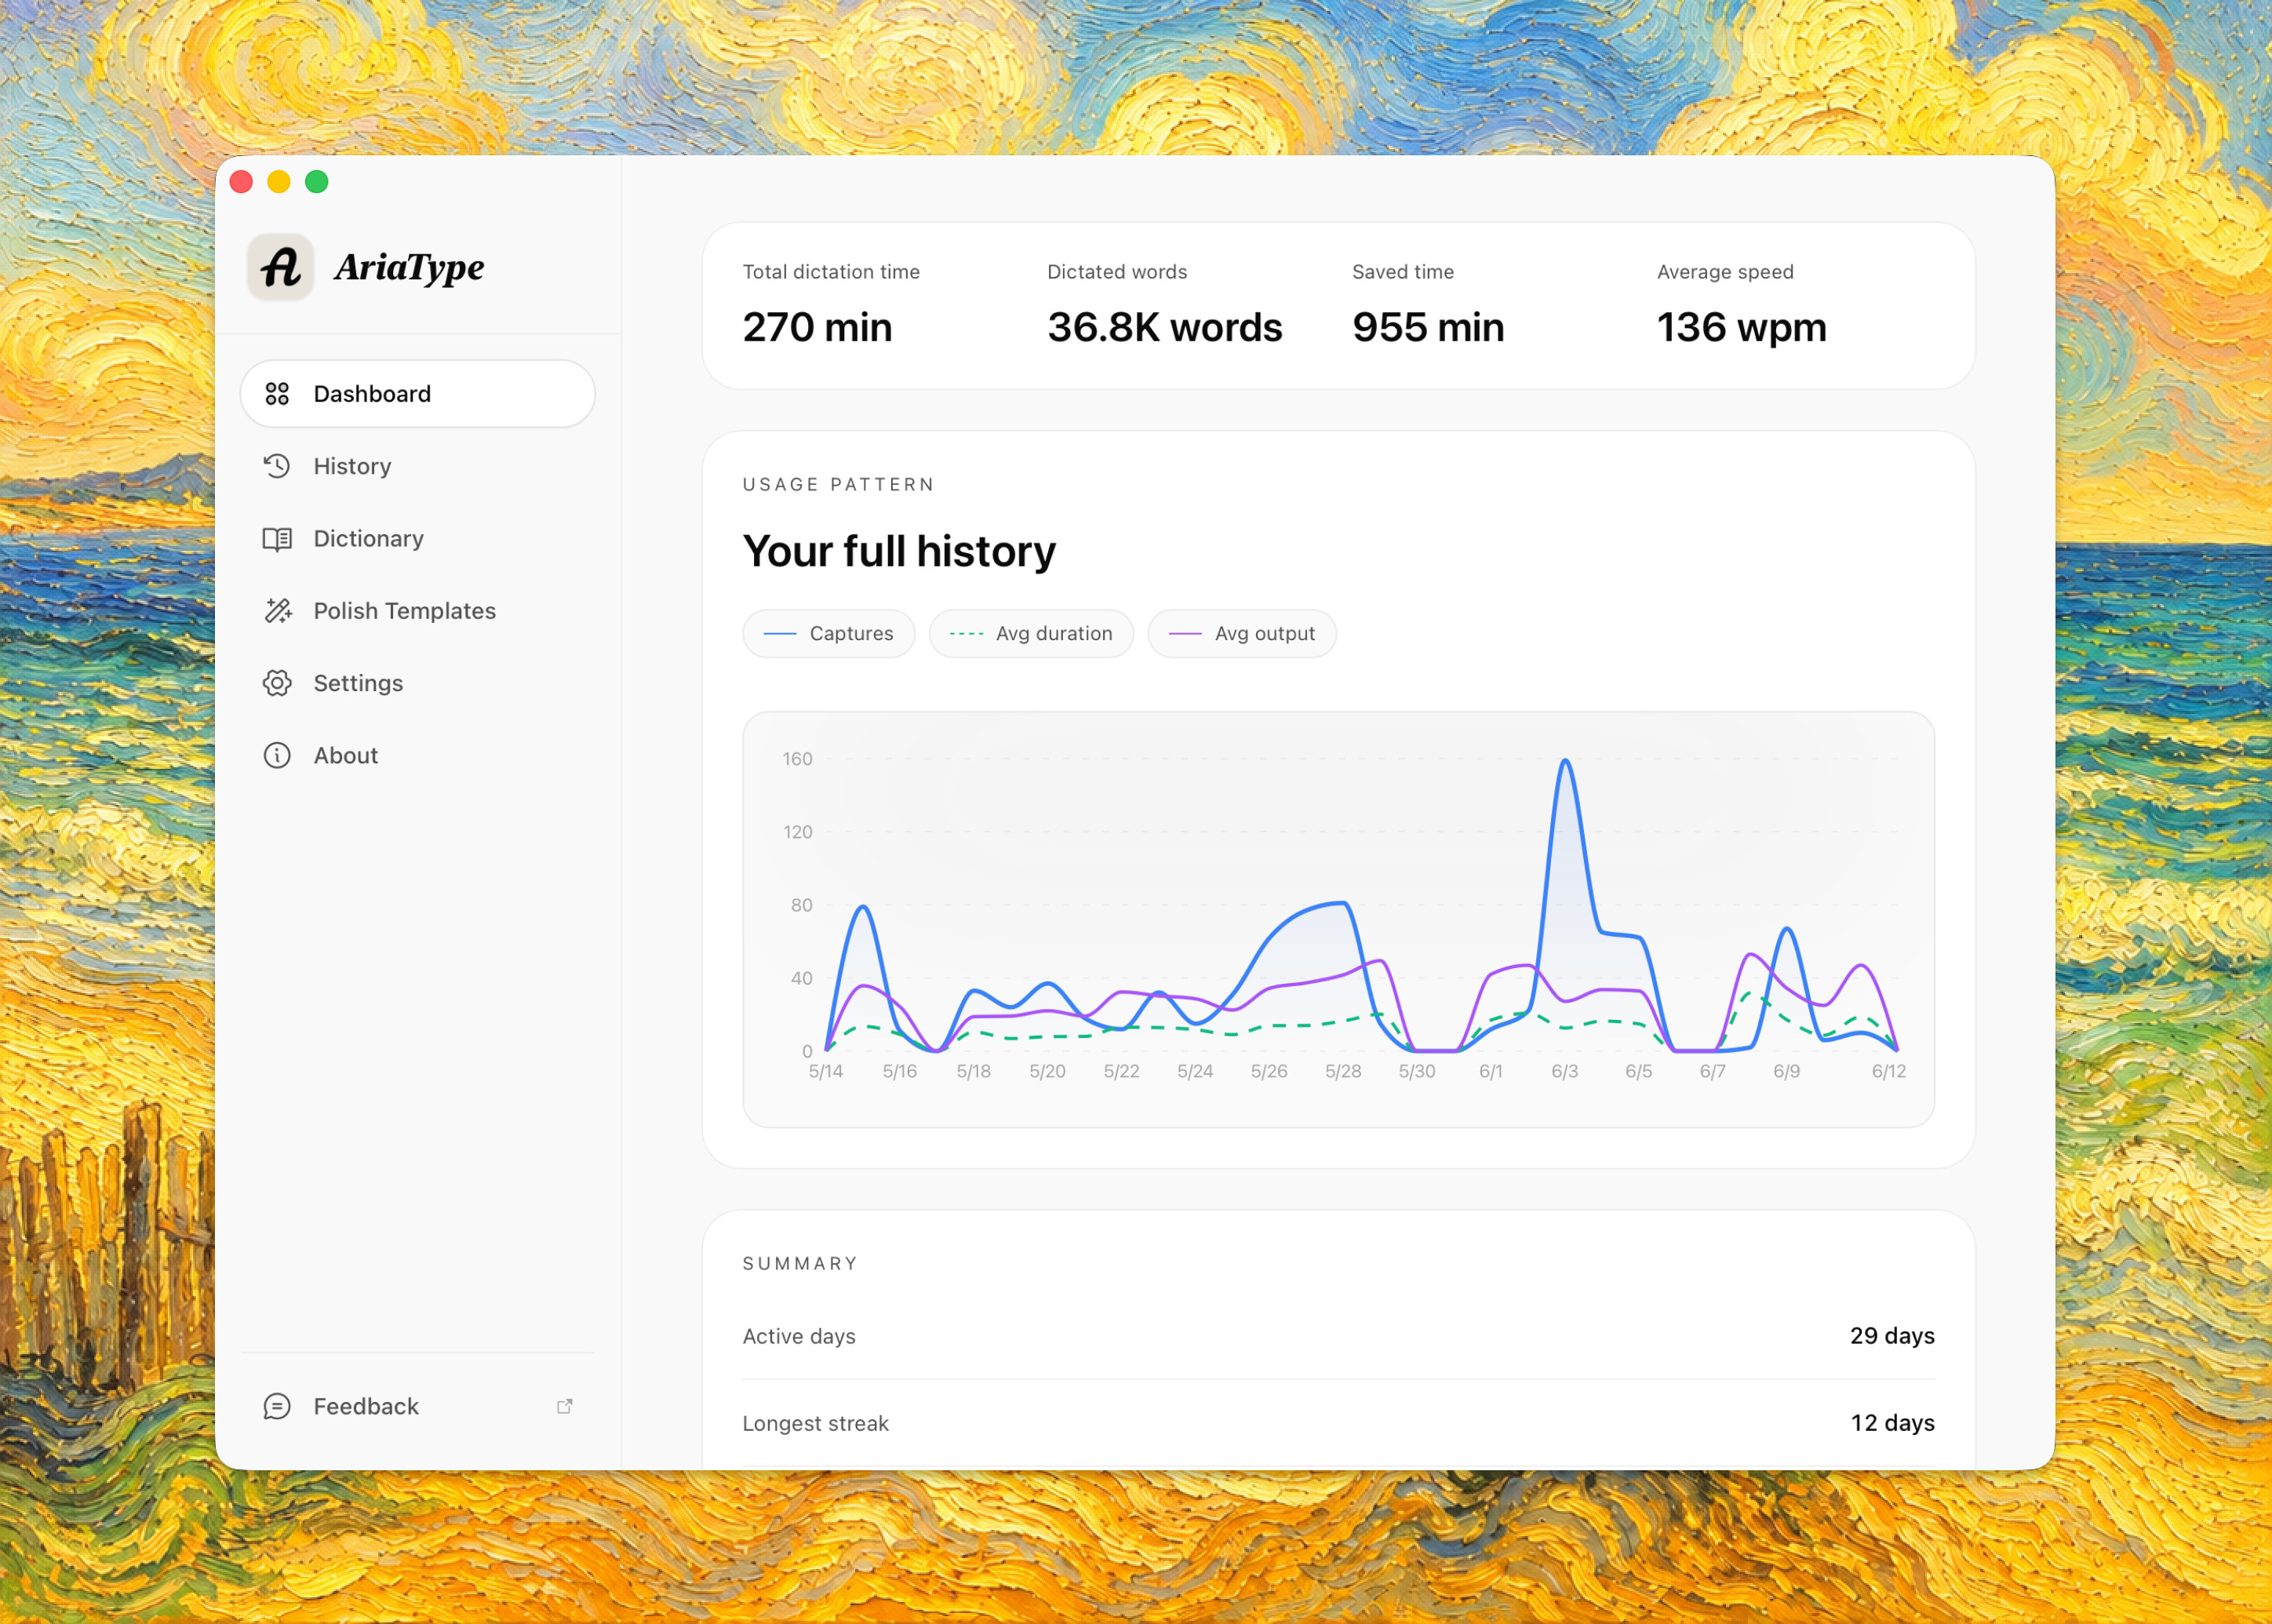
Task: Open the Feedback link
Action: [x=418, y=1406]
